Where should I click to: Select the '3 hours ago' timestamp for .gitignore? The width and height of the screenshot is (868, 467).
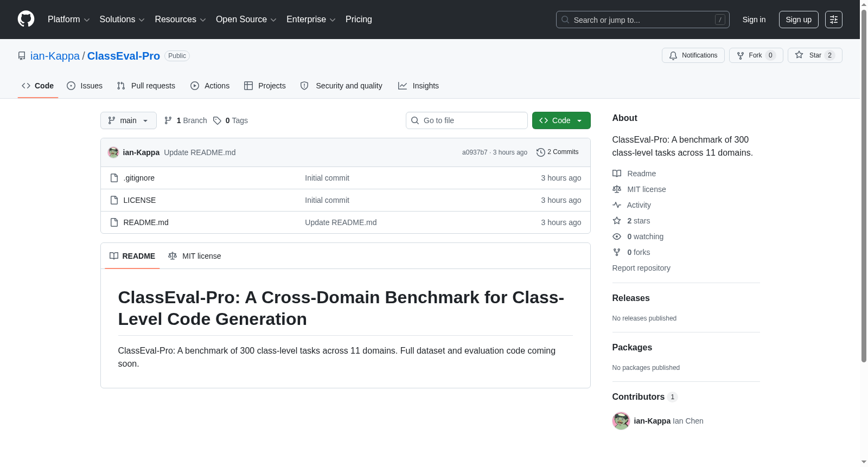click(x=561, y=178)
